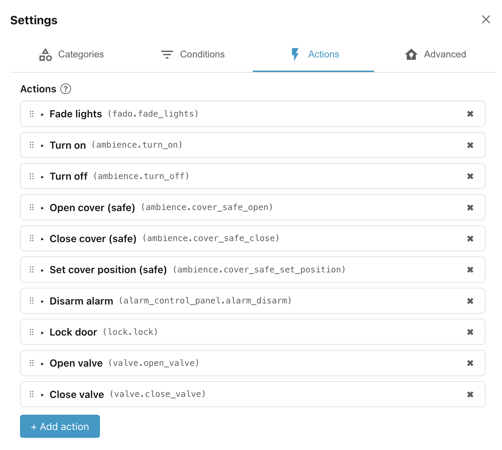The height and width of the screenshot is (450, 502).
Task: Click the help icon next to Actions heading
Action: click(66, 89)
